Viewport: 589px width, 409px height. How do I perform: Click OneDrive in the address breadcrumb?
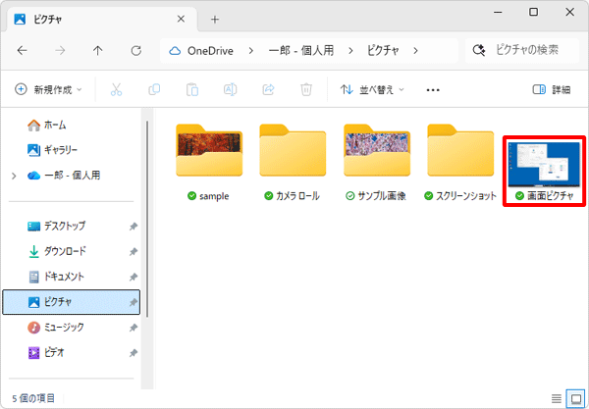210,51
